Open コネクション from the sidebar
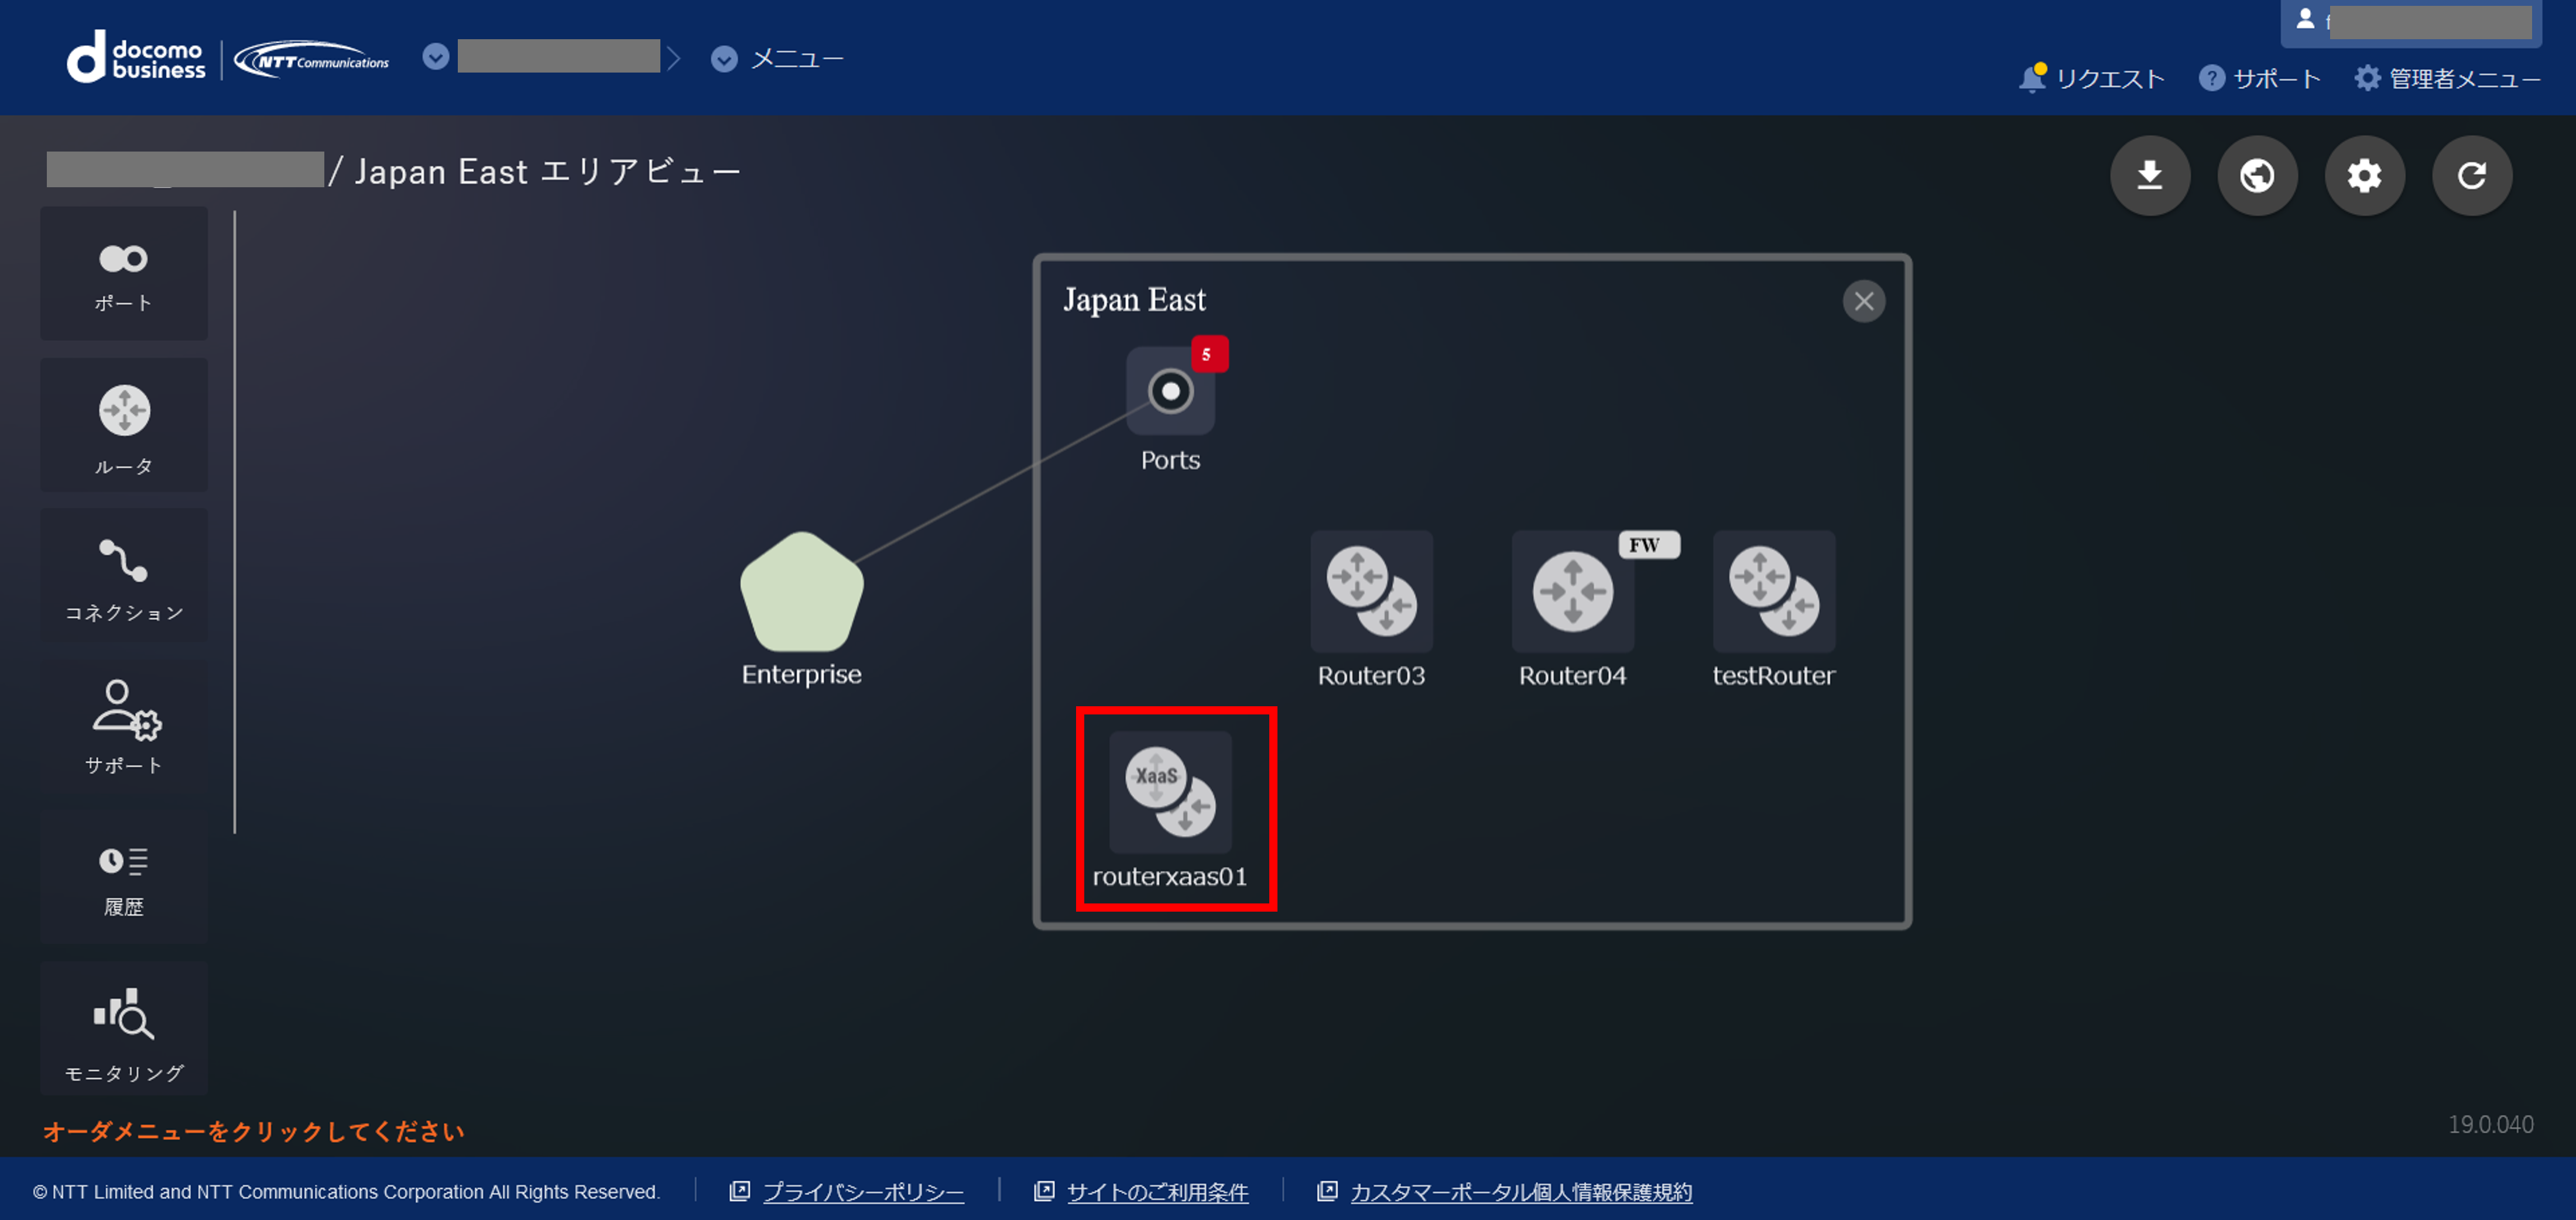Screen dimensions: 2576x1220 123,575
